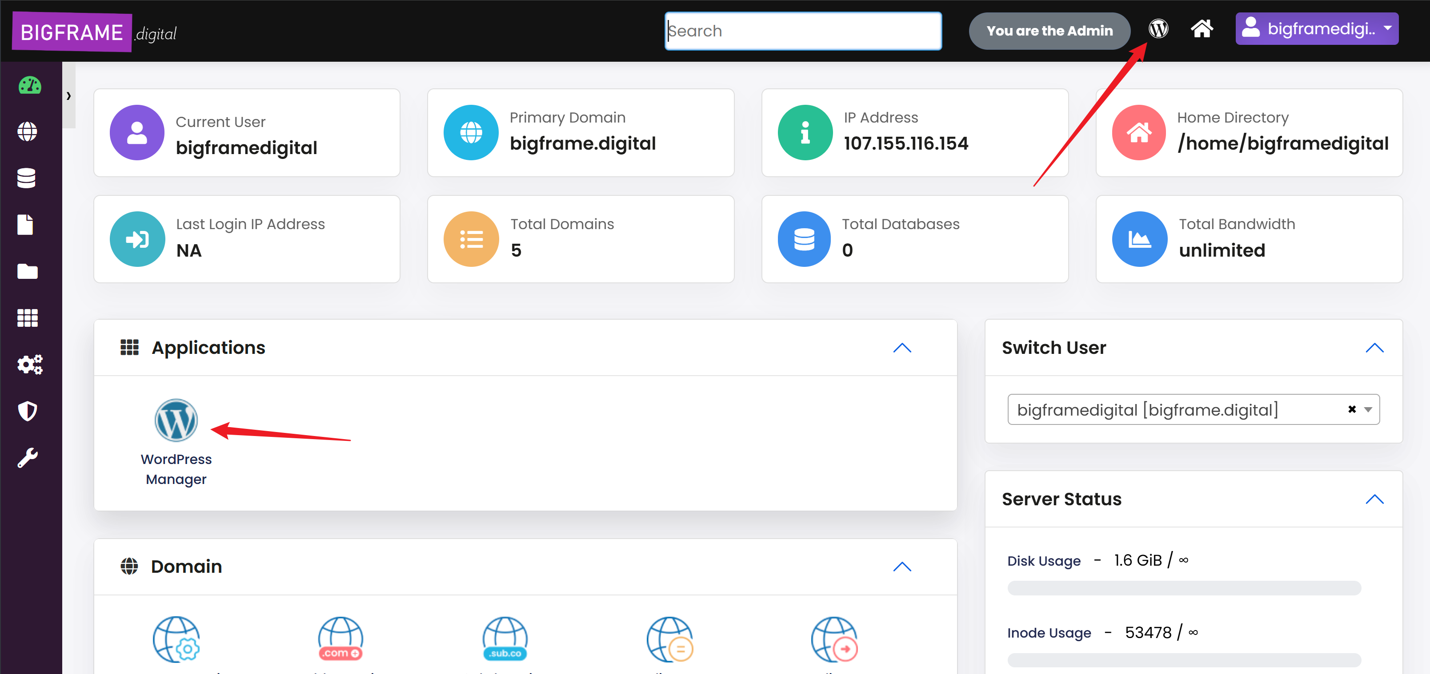Open the applications grid sidebar icon
The height and width of the screenshot is (674, 1430).
27,317
